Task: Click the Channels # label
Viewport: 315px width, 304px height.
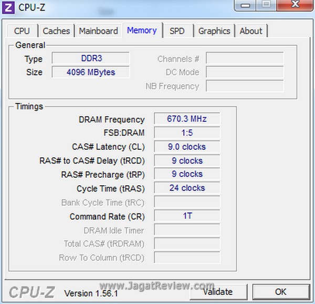Action: click(x=178, y=59)
